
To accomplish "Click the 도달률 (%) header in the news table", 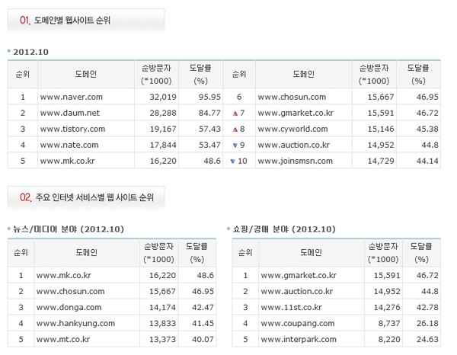I will (197, 253).
